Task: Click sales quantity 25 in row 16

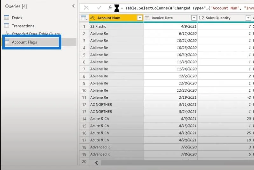Action: click(225, 133)
